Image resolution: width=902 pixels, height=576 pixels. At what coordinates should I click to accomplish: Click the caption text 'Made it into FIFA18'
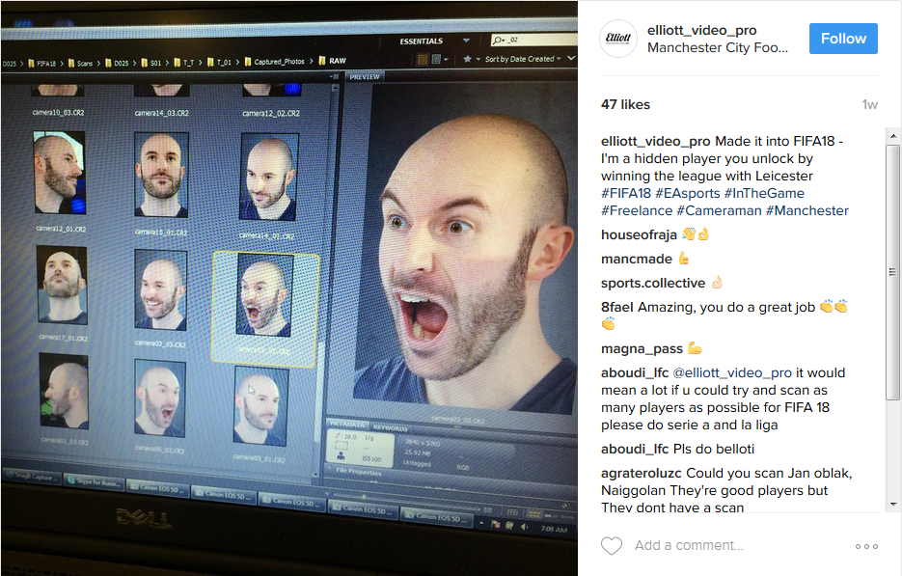(775, 141)
